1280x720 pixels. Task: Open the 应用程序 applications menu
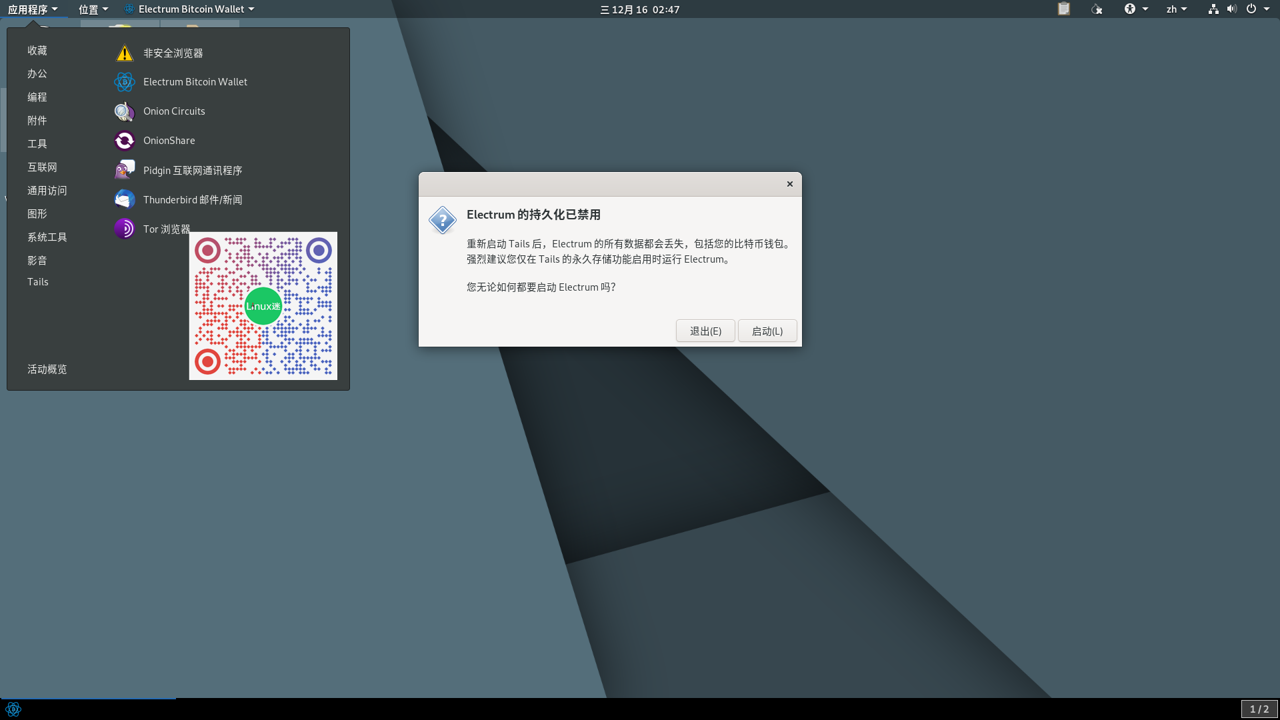(33, 9)
